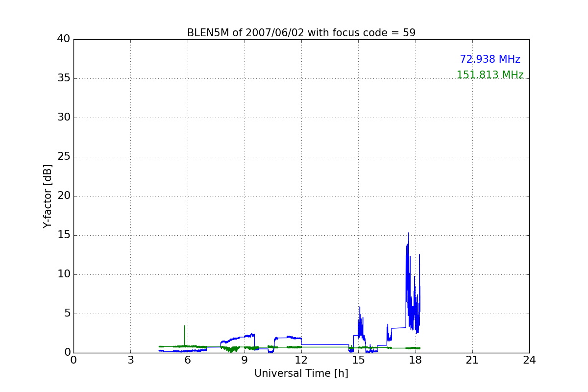Click the blue burst peak near 15 hours
The width and height of the screenshot is (588, 392).
coord(360,307)
